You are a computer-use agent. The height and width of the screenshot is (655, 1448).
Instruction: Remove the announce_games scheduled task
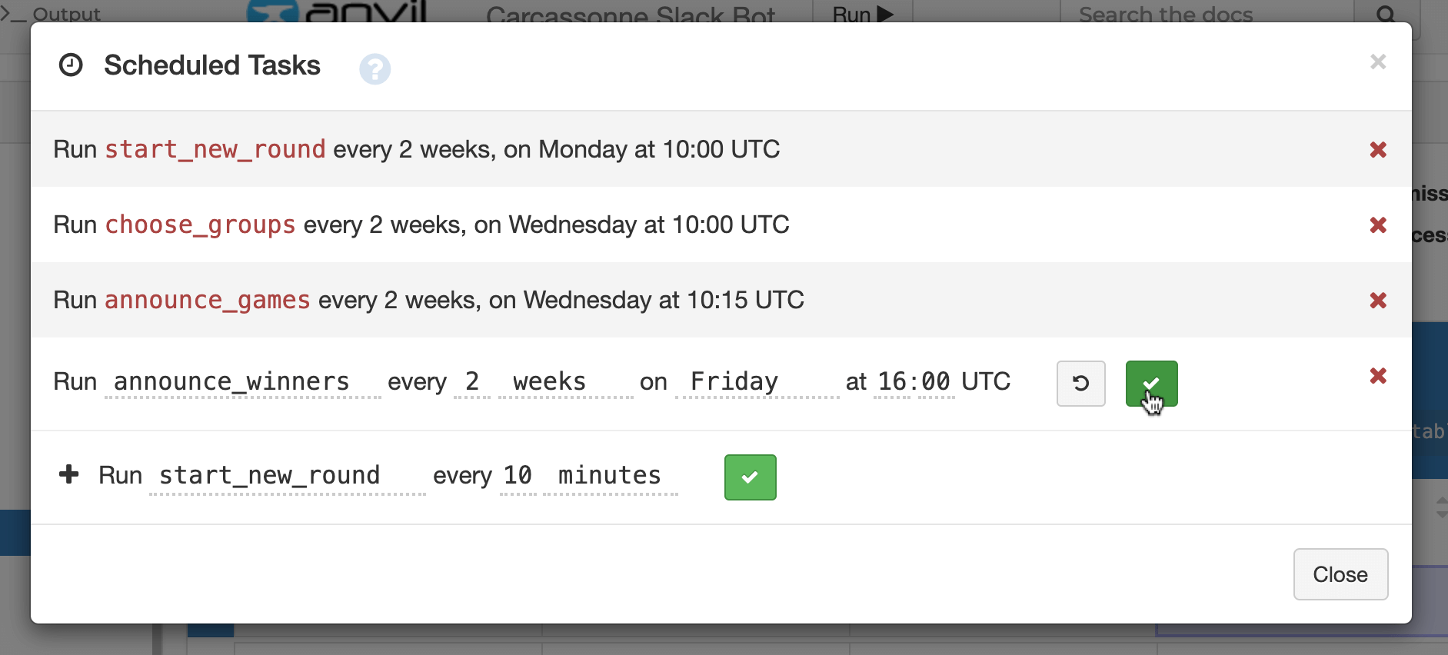click(x=1377, y=301)
